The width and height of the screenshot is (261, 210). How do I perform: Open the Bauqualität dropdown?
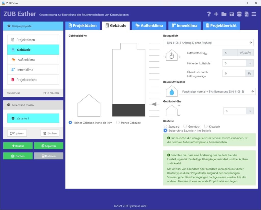[208, 43]
